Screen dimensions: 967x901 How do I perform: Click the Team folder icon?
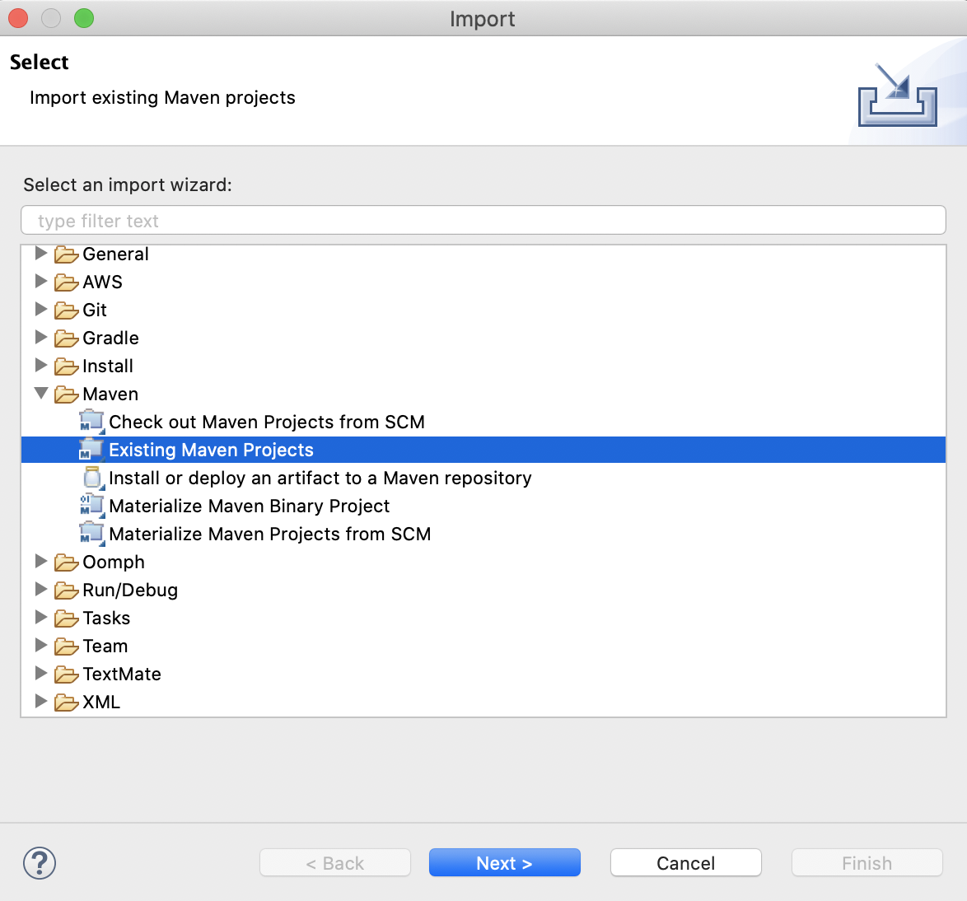coord(66,647)
